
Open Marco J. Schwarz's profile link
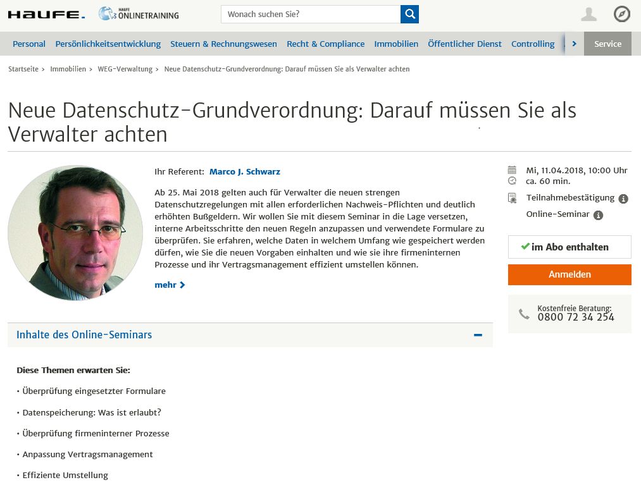click(244, 171)
